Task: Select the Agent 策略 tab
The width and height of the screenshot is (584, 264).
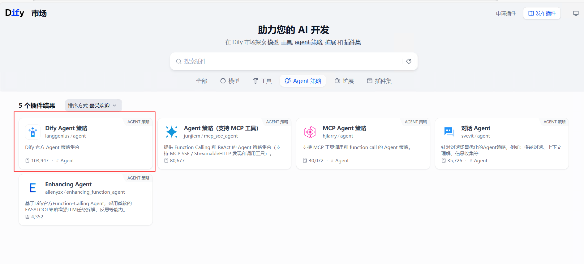Action: coord(303,81)
